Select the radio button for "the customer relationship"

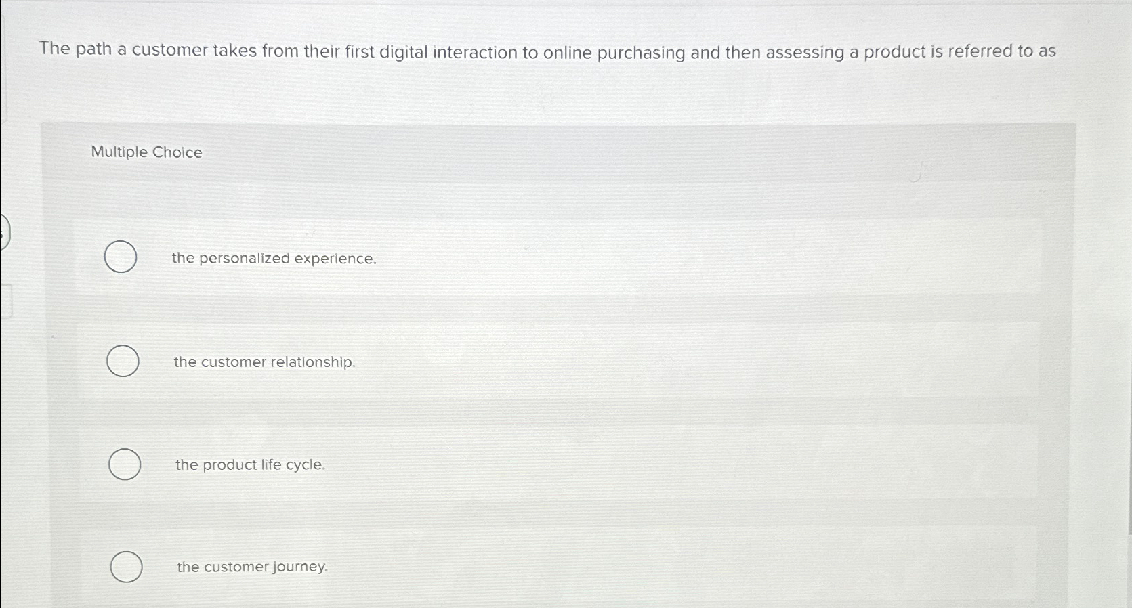click(122, 362)
